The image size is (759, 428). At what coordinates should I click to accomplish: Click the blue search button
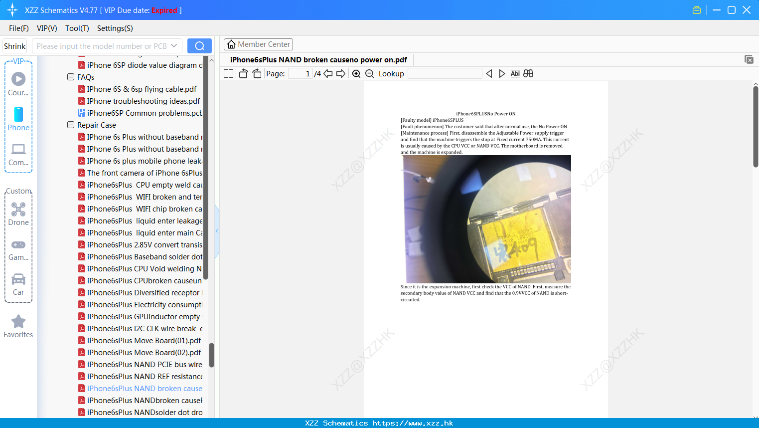(x=199, y=46)
